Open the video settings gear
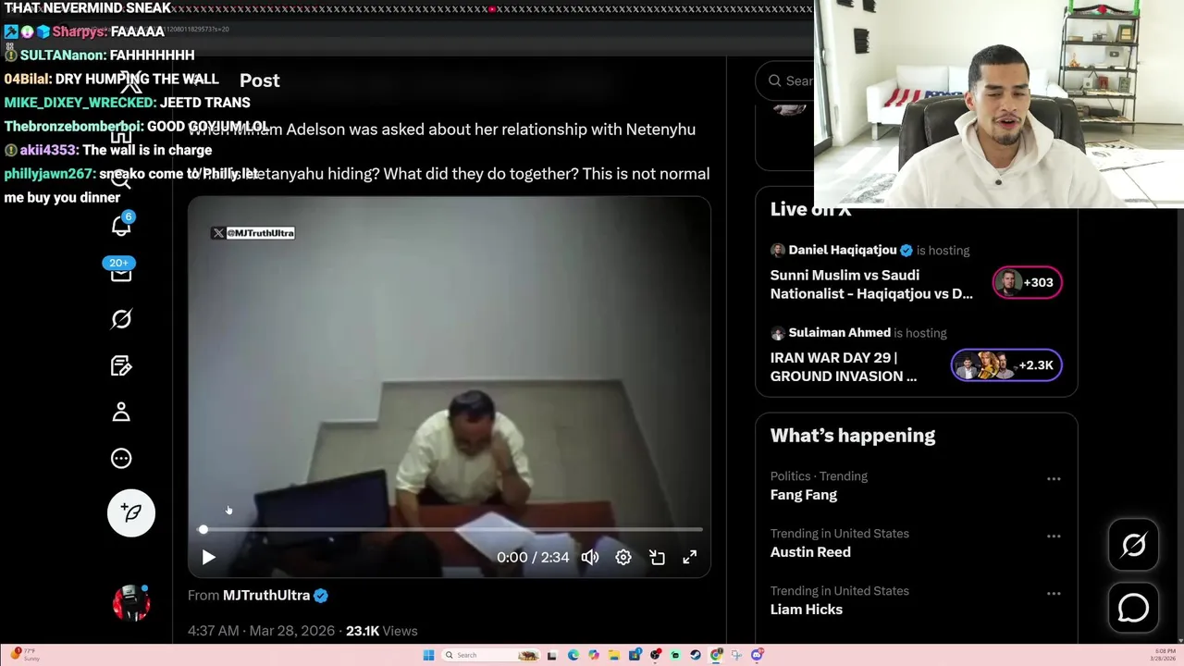The image size is (1184, 666). (x=623, y=557)
